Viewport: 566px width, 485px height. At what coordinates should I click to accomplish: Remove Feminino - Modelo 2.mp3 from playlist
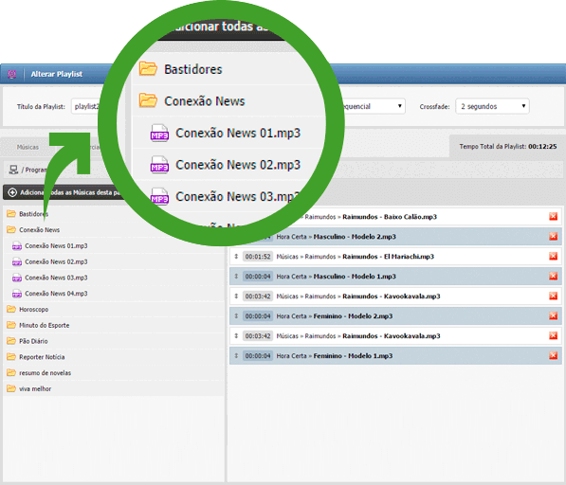(553, 315)
